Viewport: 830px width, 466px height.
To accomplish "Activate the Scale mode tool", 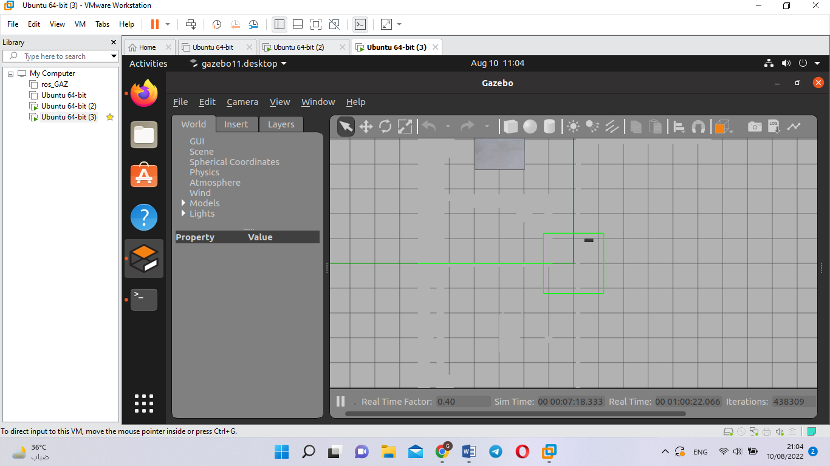I will coord(405,127).
